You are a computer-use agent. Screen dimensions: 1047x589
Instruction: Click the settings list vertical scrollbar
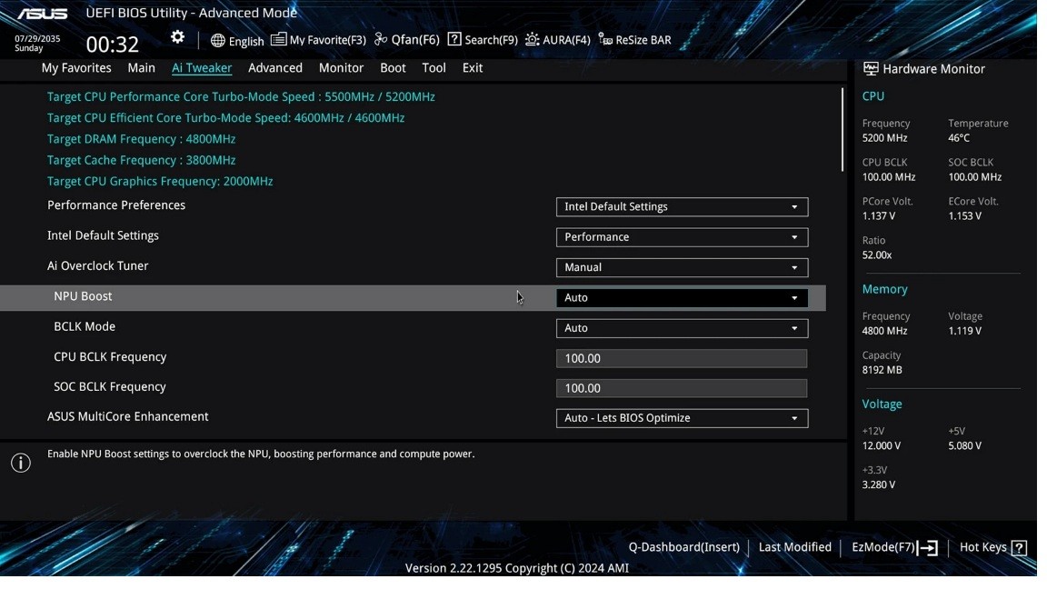pos(843,130)
